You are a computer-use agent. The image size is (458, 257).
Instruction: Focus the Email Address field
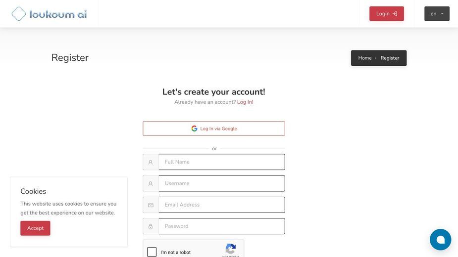click(222, 205)
